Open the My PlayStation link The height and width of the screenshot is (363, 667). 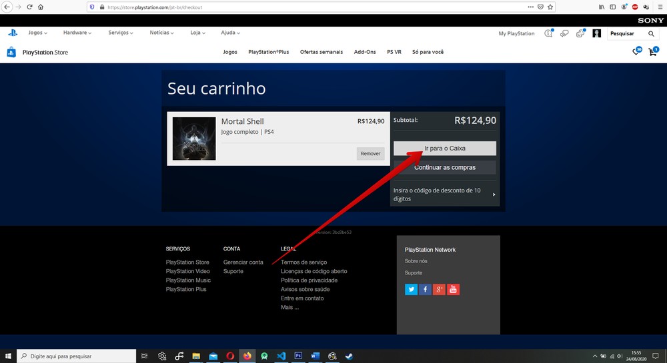pos(516,33)
